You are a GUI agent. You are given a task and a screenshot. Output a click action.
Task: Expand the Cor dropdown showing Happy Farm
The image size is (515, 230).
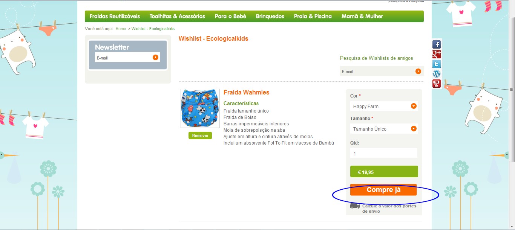(384, 106)
